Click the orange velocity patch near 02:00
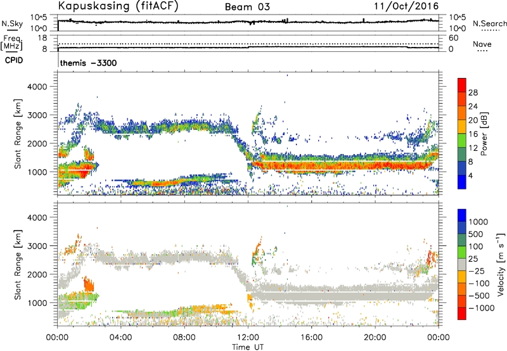507x351 pixels. coord(88,284)
